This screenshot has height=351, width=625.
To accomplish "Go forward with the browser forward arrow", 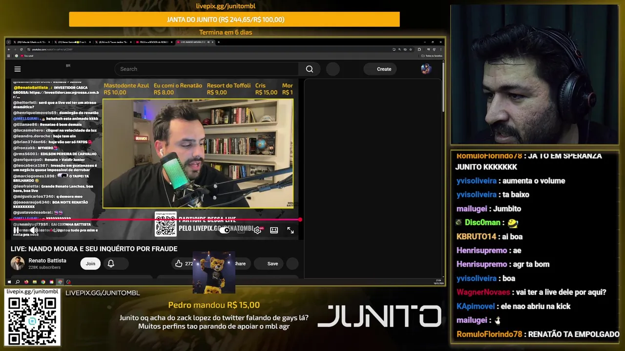I will coord(15,49).
